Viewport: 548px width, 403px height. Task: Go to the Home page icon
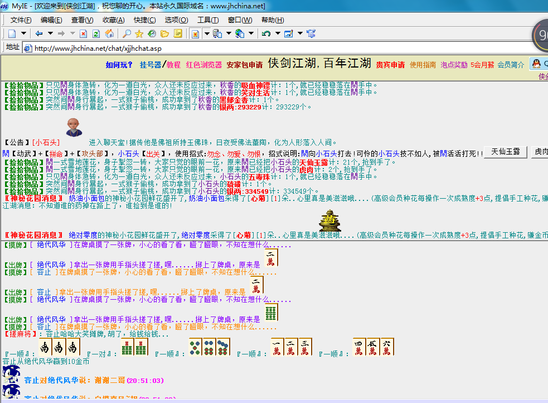pos(109,33)
